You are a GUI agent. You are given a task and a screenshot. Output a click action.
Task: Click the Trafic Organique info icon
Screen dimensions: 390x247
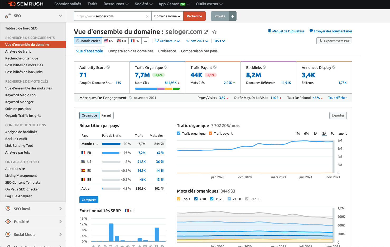[x=166, y=67]
